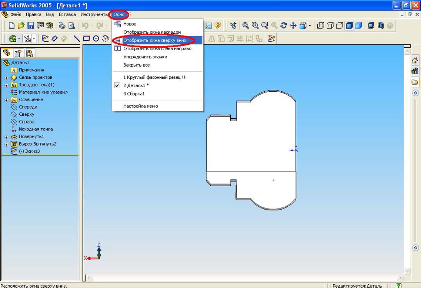Toggle Hidden Lines Visible display

point(330,26)
